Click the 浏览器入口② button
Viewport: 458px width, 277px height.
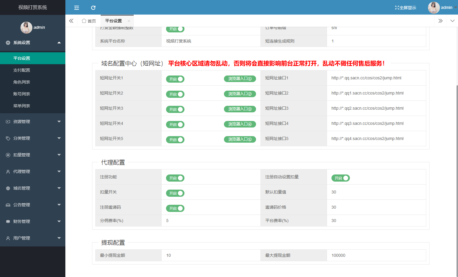coord(240,94)
